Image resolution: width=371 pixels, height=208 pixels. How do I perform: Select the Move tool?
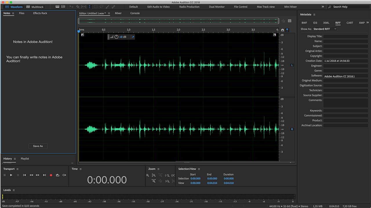(x=71, y=6)
